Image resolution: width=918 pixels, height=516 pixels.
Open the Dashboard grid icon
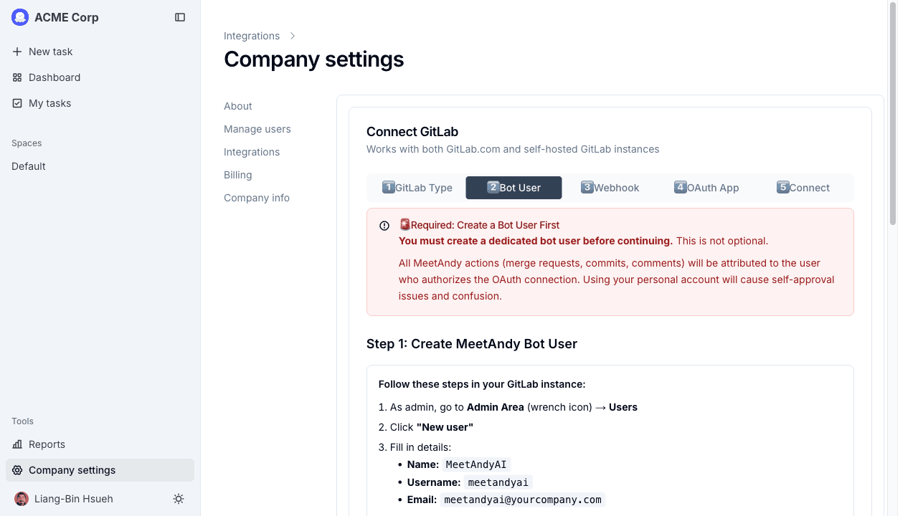tap(17, 77)
